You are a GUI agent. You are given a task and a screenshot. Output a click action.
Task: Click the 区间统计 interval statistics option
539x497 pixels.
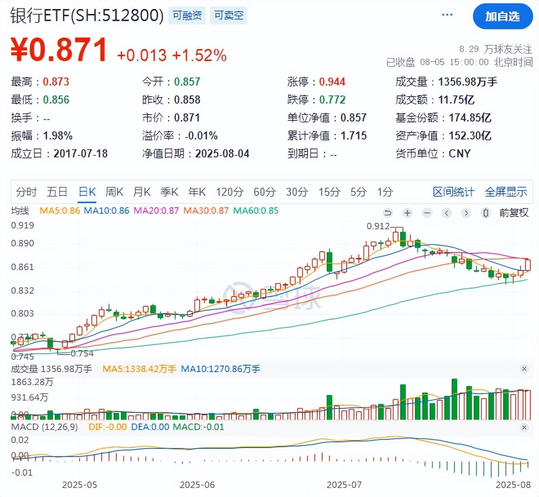[453, 192]
